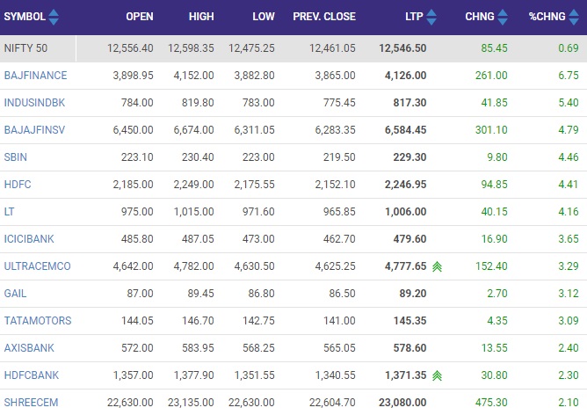The width and height of the screenshot is (587, 415).
Task: Click the PREV. CLOSE column header
Action: point(324,17)
